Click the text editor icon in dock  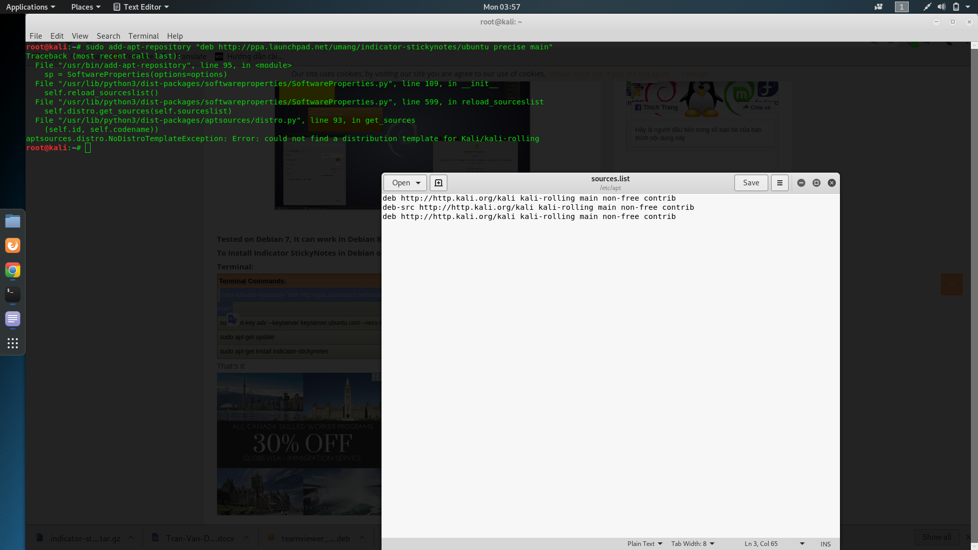(13, 319)
